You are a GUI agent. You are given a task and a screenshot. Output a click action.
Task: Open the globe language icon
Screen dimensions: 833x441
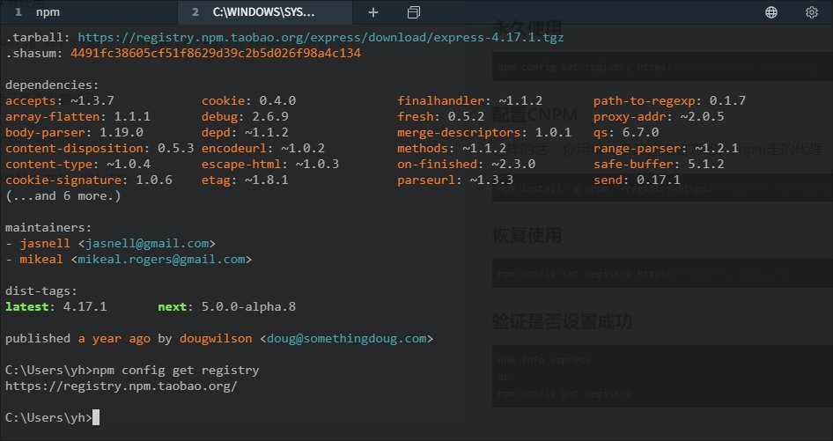click(x=770, y=12)
